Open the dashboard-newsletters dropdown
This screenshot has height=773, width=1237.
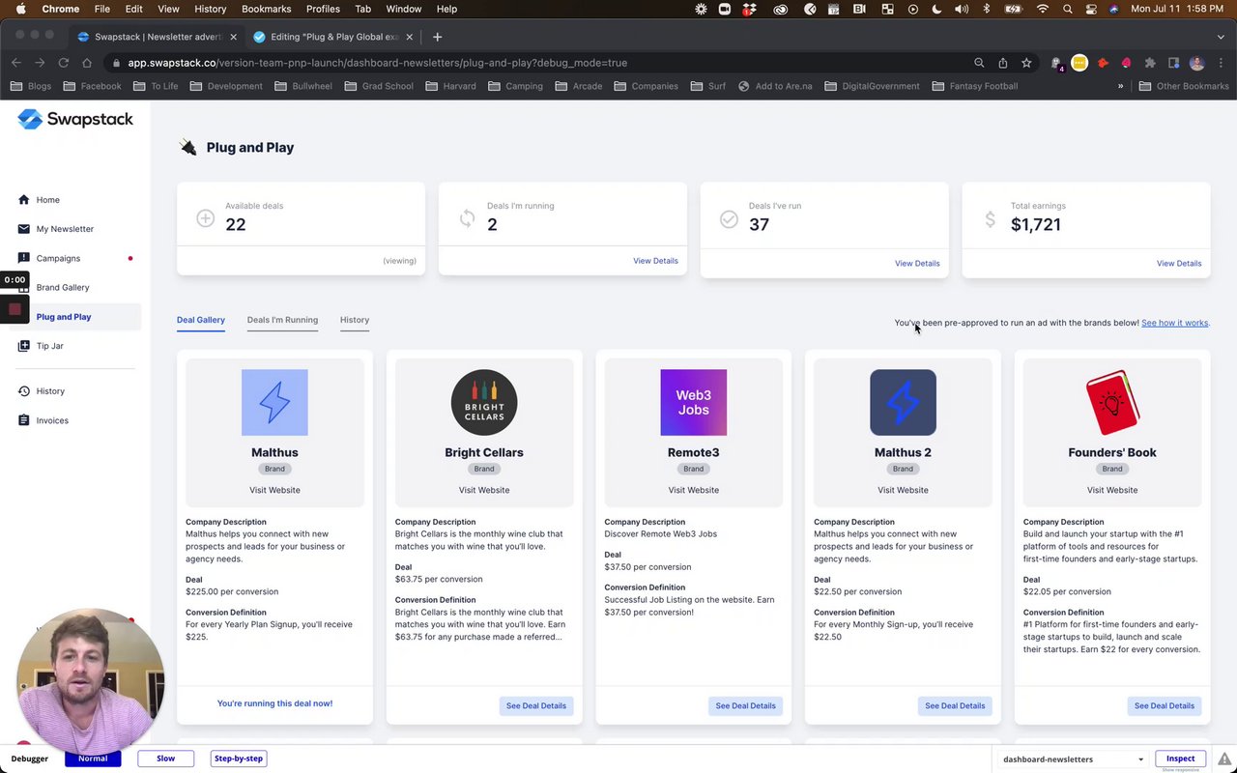tap(1073, 759)
